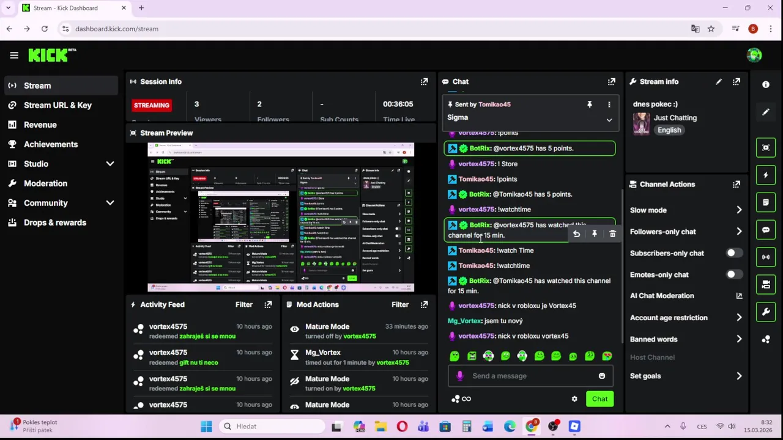Open chat settings gear icon
Viewport: 783px width, 440px height.
click(574, 399)
